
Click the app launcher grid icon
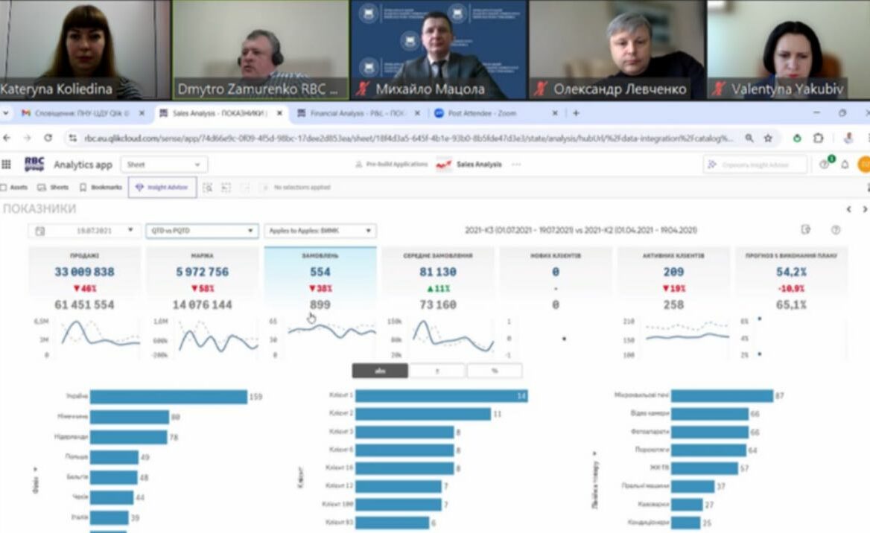click(x=7, y=165)
